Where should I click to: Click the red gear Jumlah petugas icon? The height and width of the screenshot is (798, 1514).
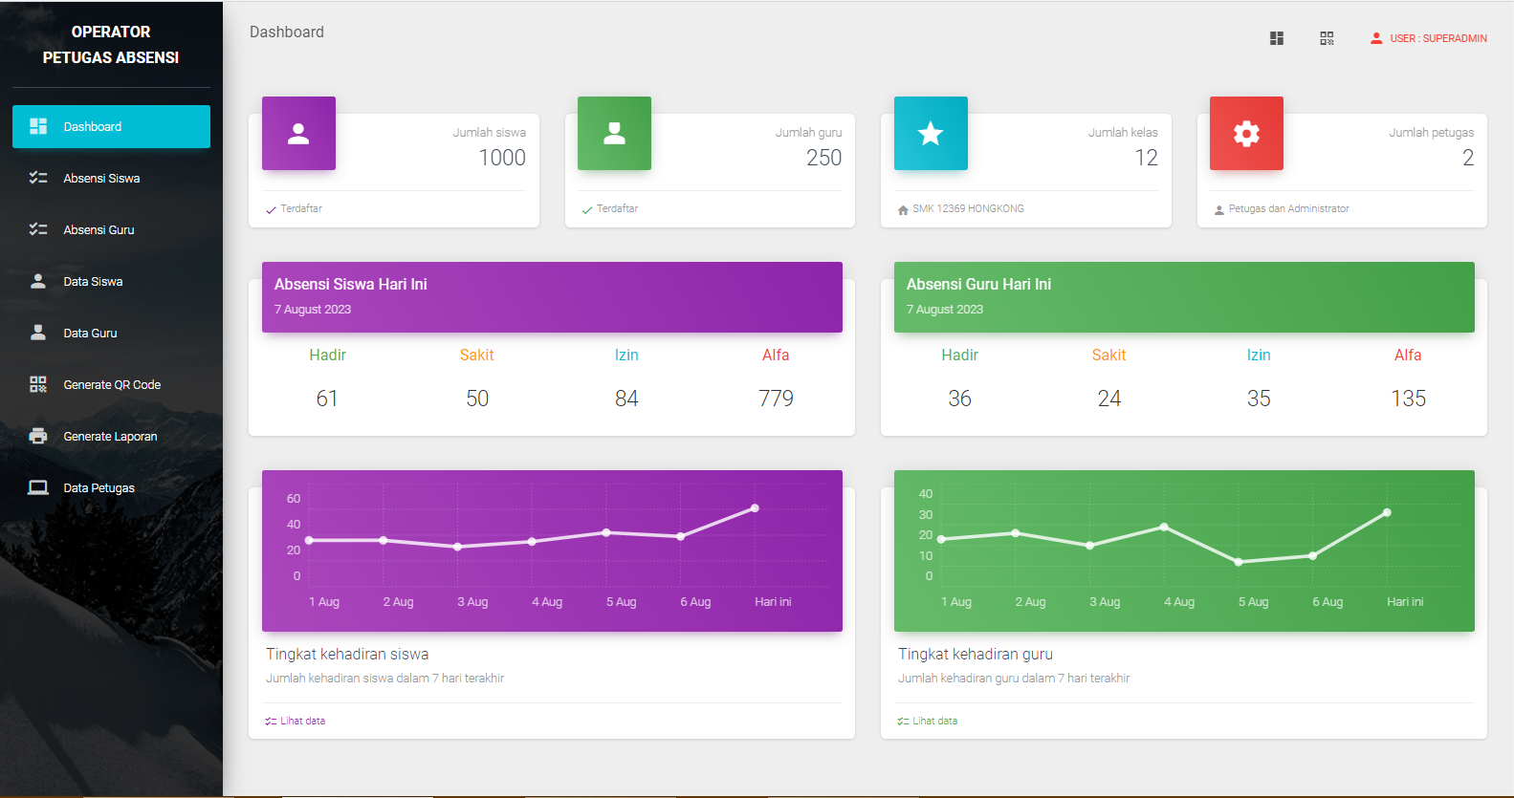(x=1246, y=134)
